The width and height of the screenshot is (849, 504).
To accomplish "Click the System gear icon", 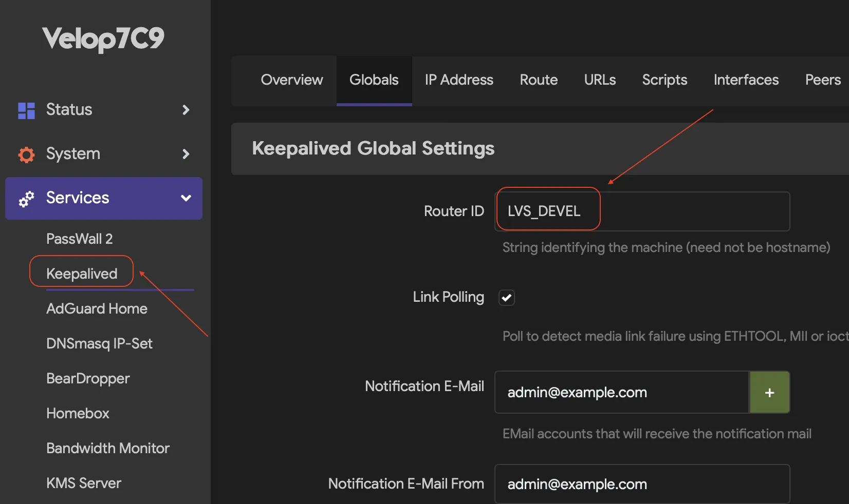I will (25, 154).
